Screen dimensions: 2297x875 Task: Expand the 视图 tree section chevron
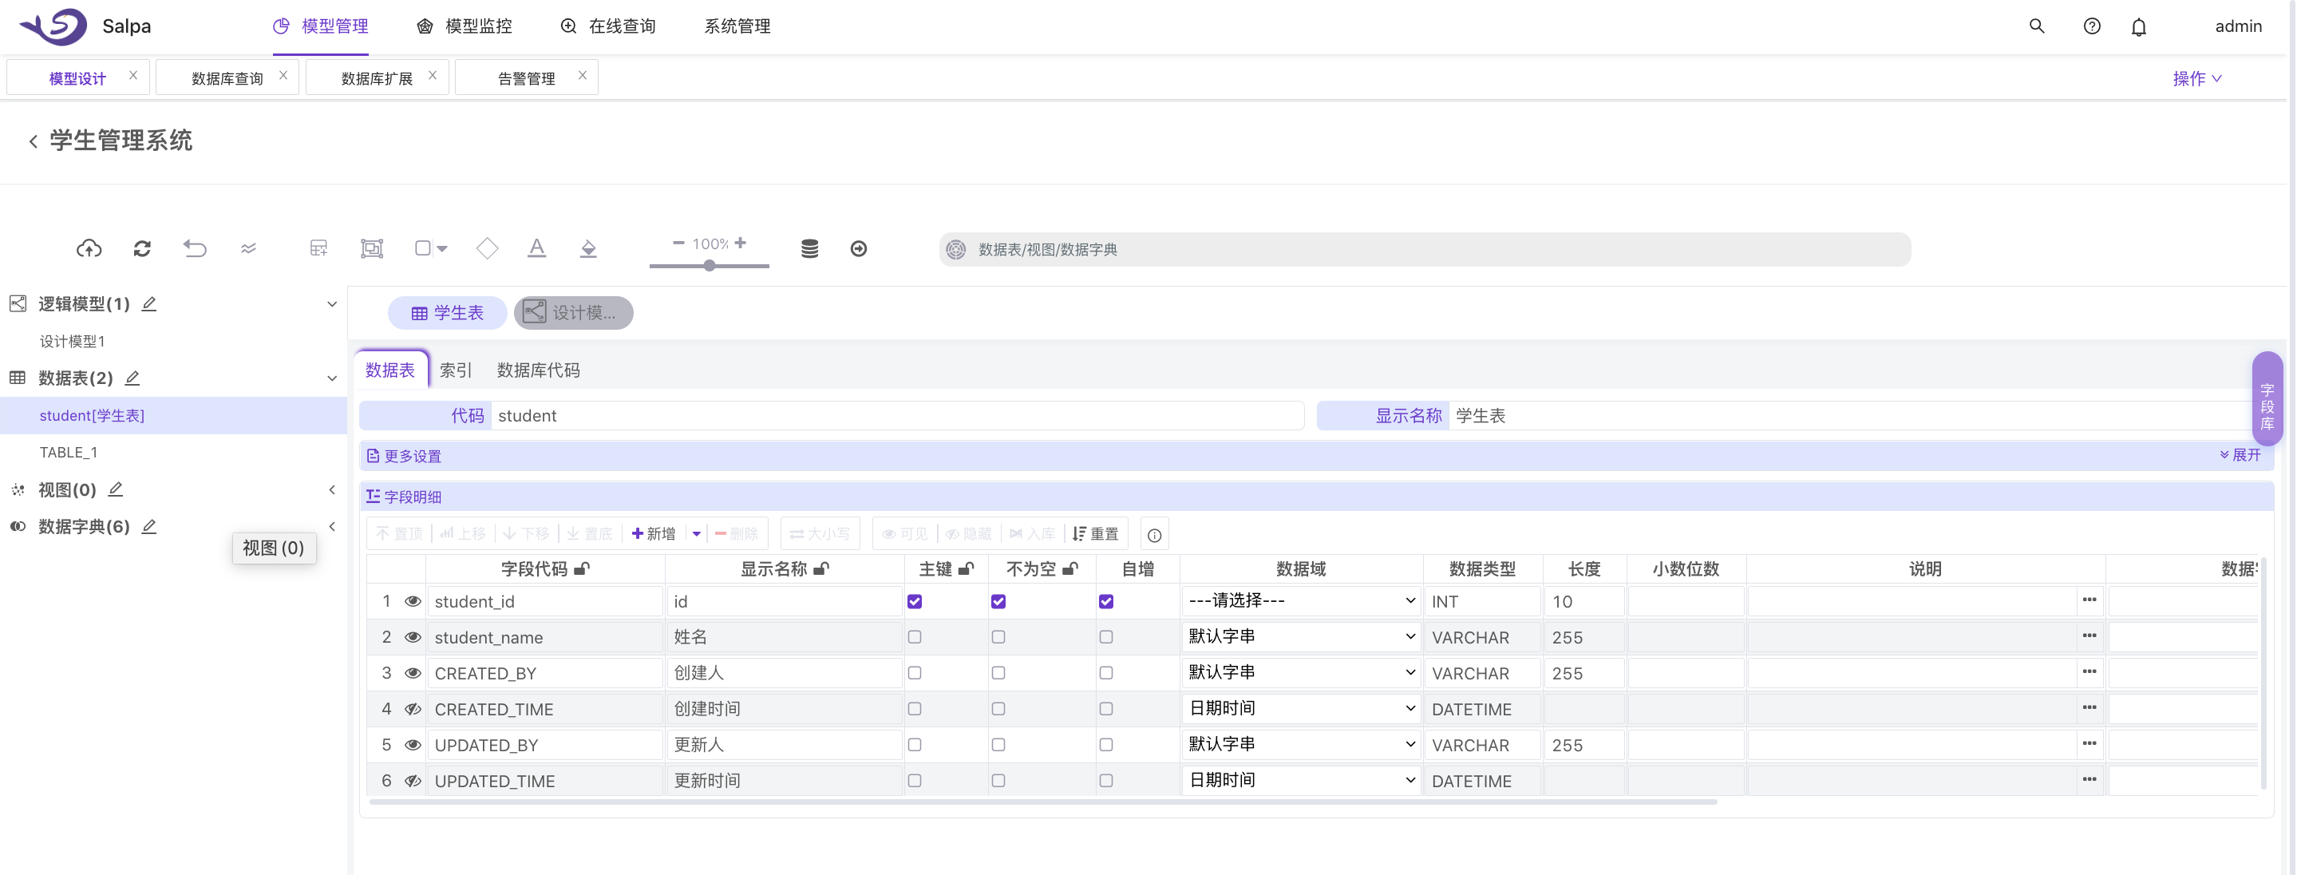coord(332,489)
